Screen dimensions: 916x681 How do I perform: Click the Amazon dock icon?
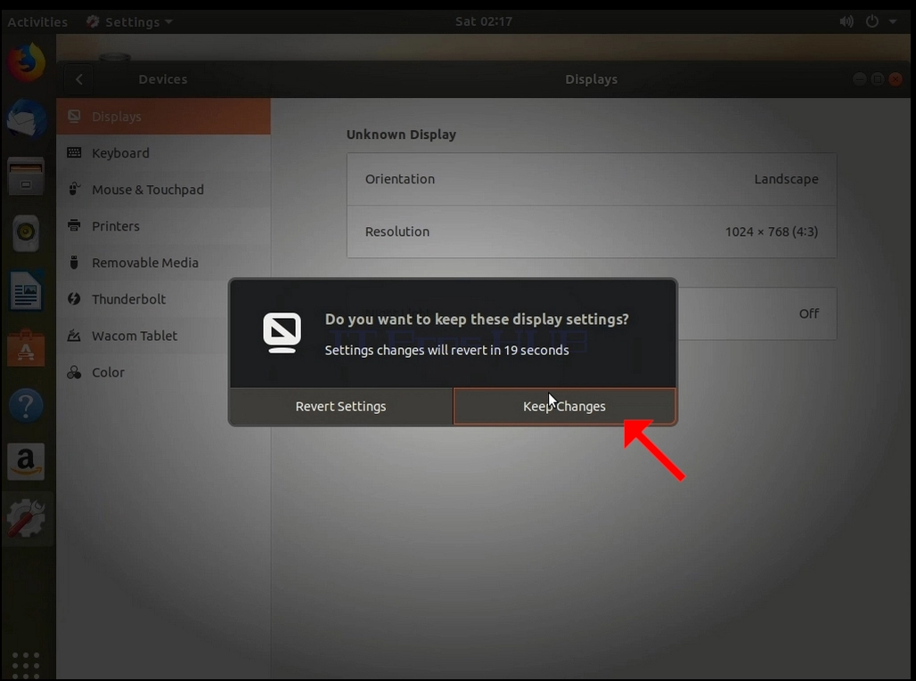[27, 462]
